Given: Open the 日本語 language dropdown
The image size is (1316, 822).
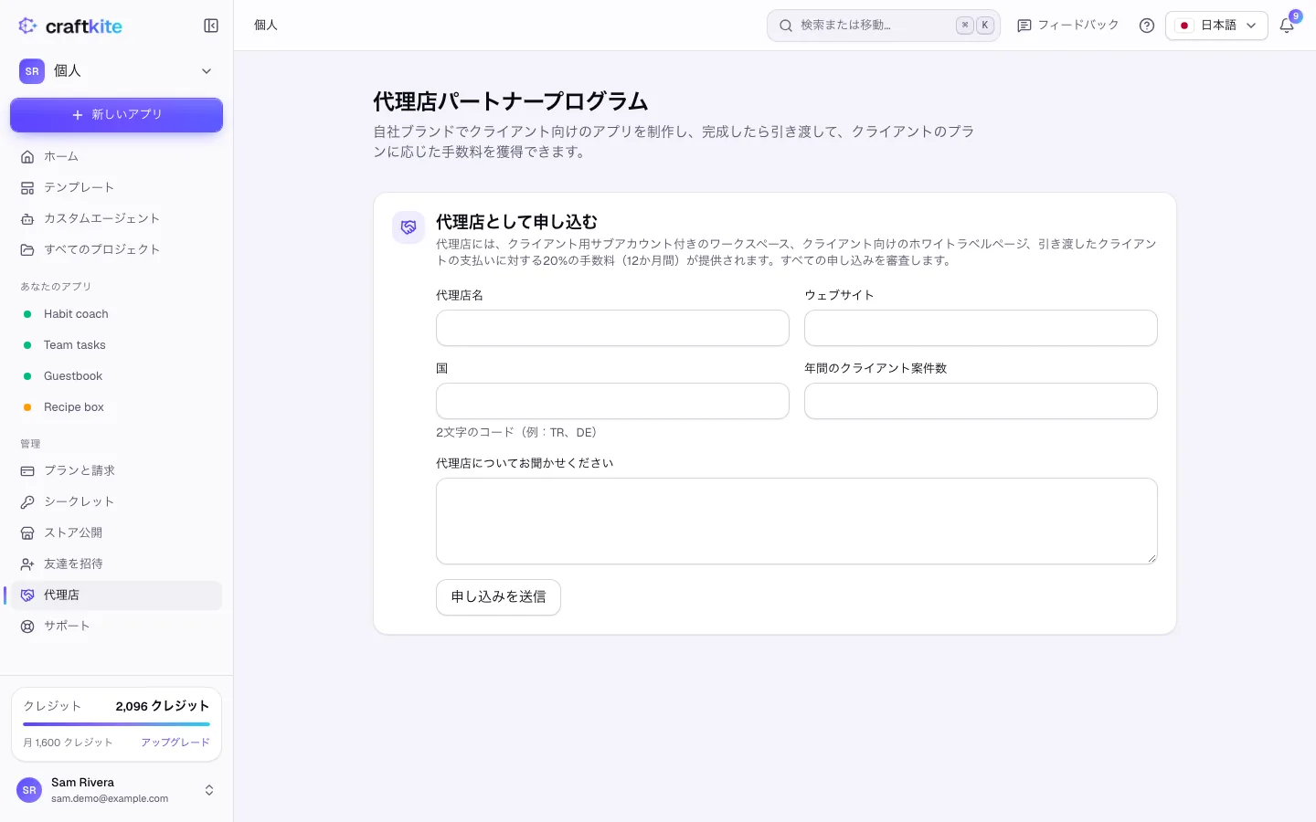Looking at the screenshot, I should point(1216,26).
